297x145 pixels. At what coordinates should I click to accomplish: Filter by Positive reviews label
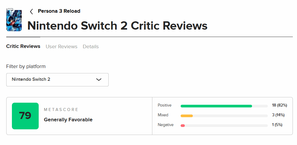coord(165,105)
